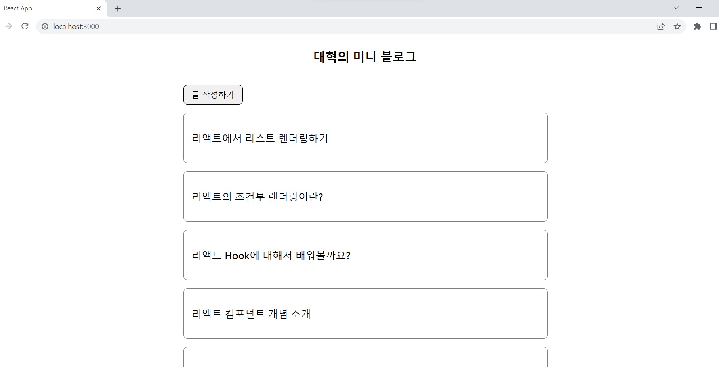This screenshot has height=367, width=719.
Task: Click the 글 작성하기 button
Action: click(x=213, y=94)
